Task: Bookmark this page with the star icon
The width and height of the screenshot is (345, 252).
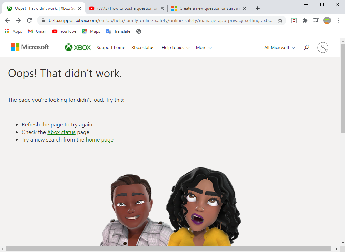Action: [280, 20]
